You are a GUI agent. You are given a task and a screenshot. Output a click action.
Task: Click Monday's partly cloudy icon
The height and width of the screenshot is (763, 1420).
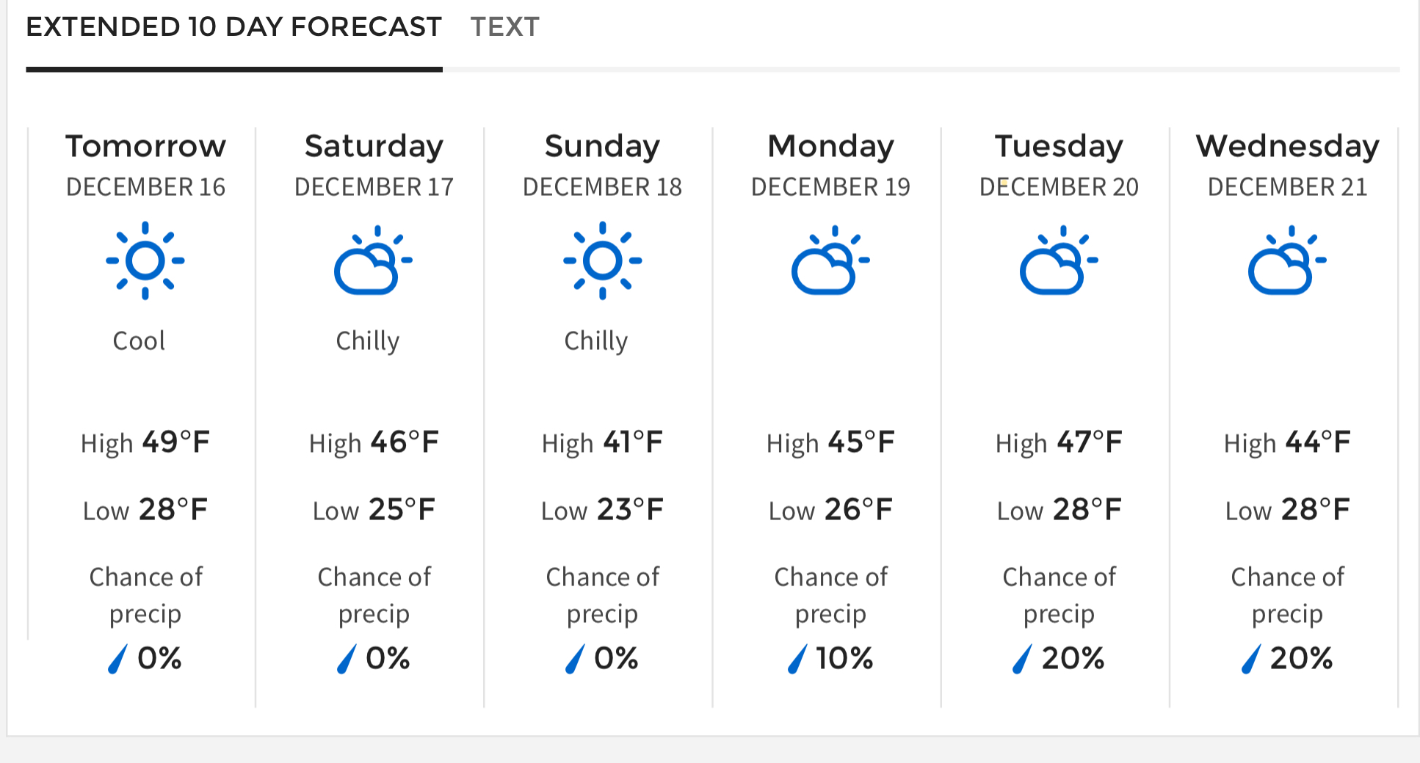coord(830,260)
